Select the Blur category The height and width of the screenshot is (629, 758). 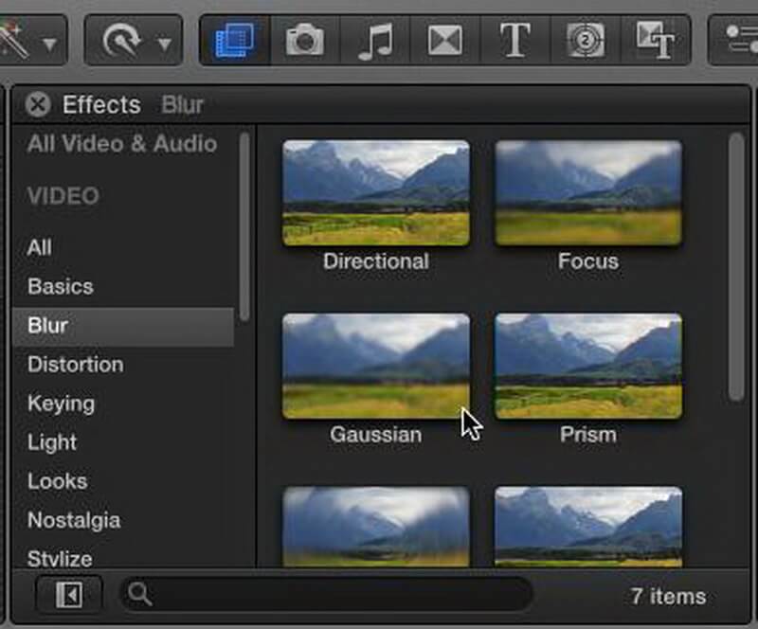click(x=124, y=327)
